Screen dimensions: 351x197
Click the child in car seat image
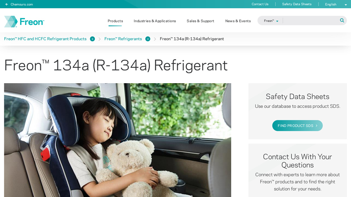pos(118,140)
